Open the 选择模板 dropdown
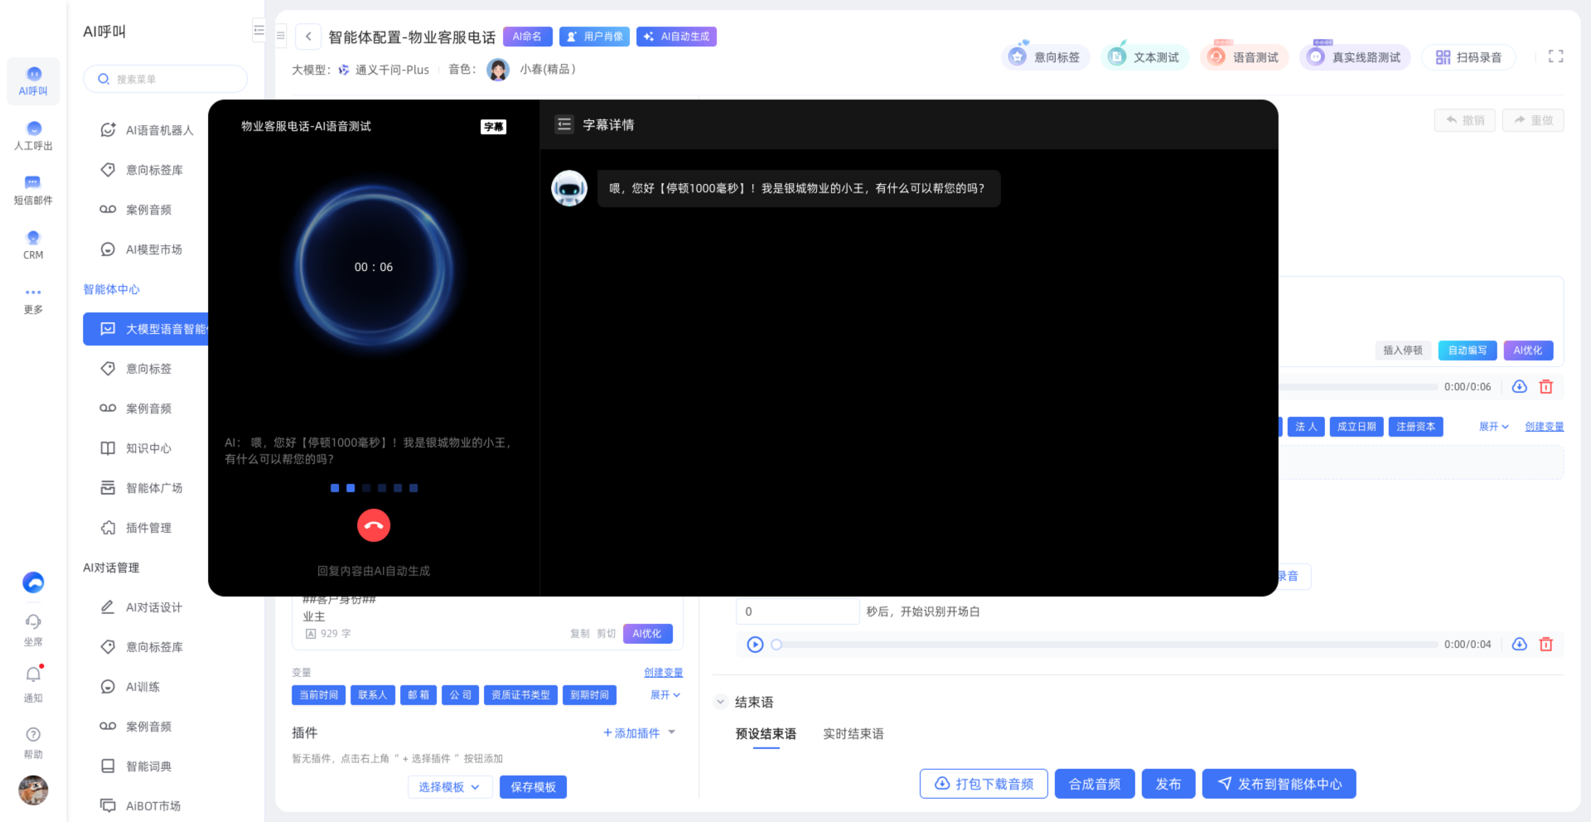 (x=450, y=787)
